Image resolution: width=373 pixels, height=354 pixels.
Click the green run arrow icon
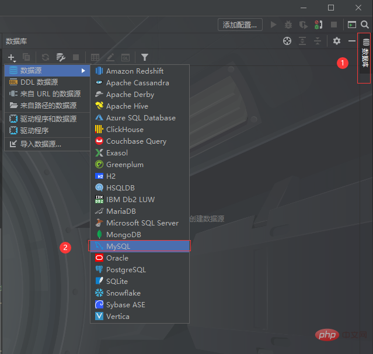pyautogui.click(x=274, y=25)
